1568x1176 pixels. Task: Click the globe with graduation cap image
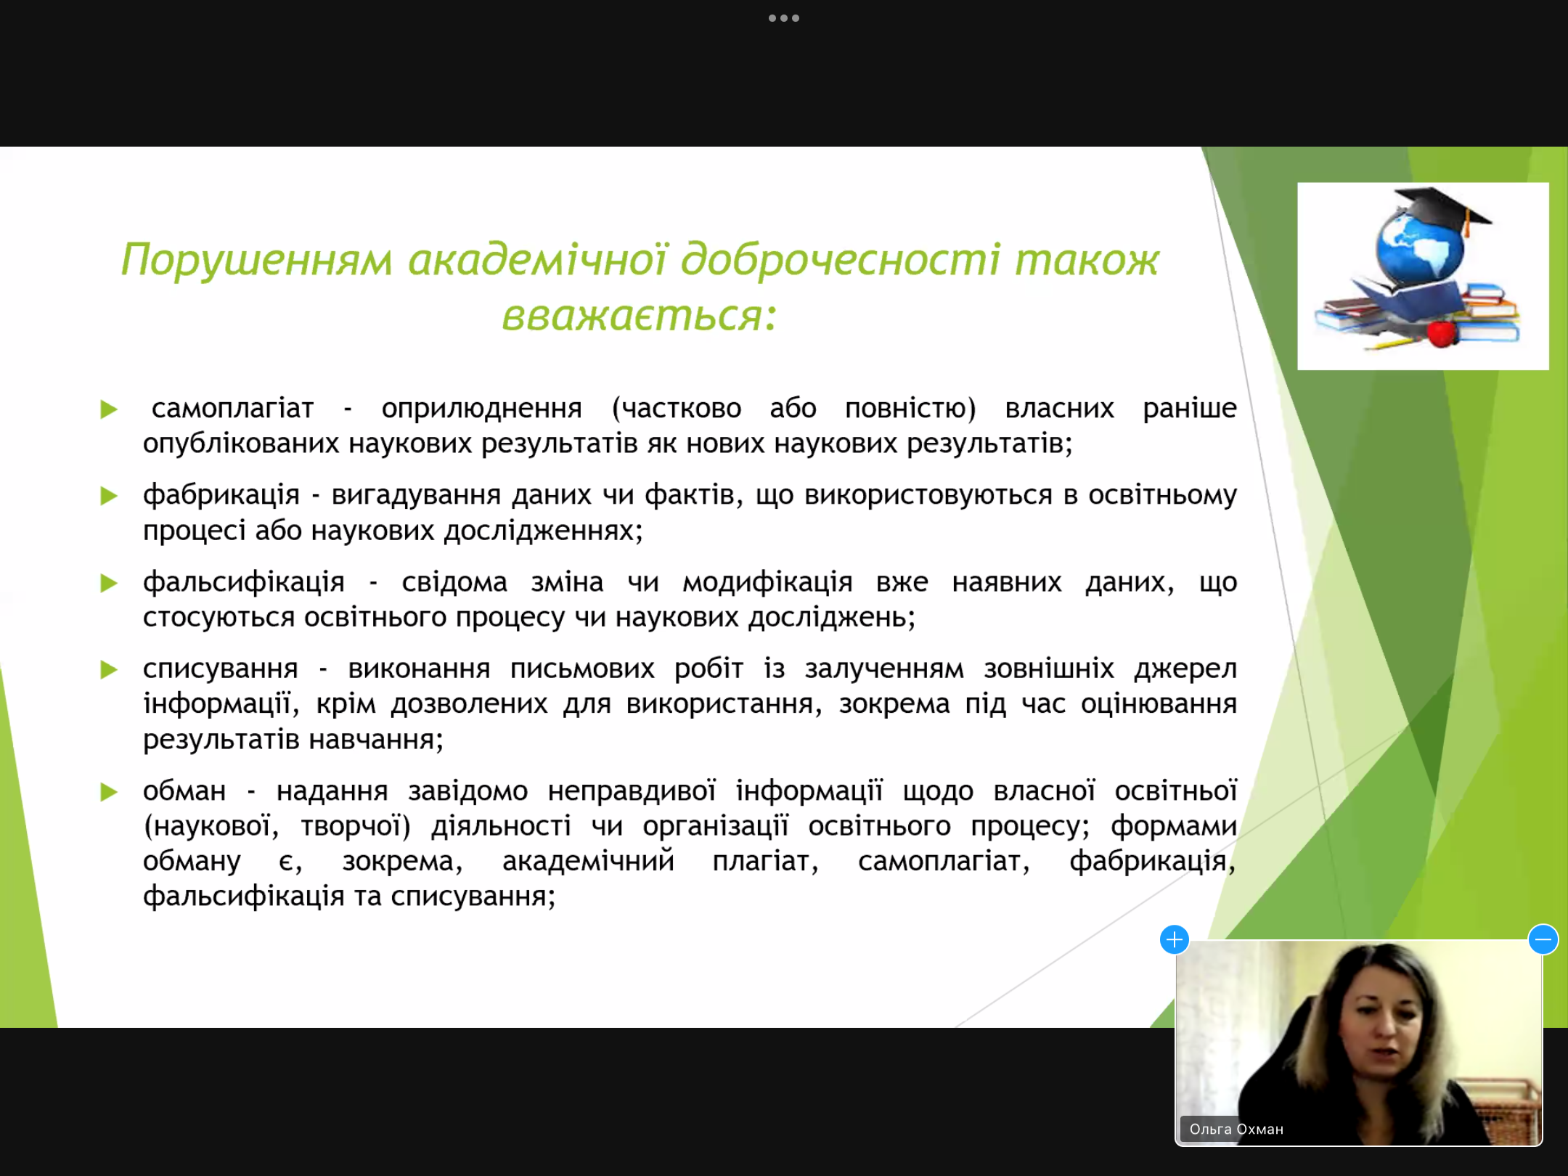point(1422,276)
